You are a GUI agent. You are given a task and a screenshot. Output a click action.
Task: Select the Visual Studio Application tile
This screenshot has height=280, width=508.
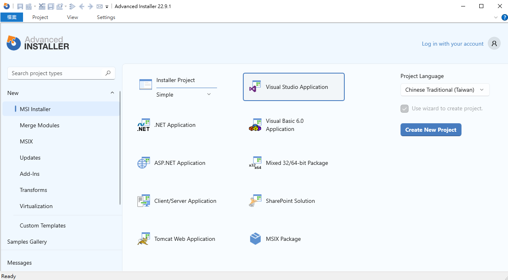click(x=294, y=87)
